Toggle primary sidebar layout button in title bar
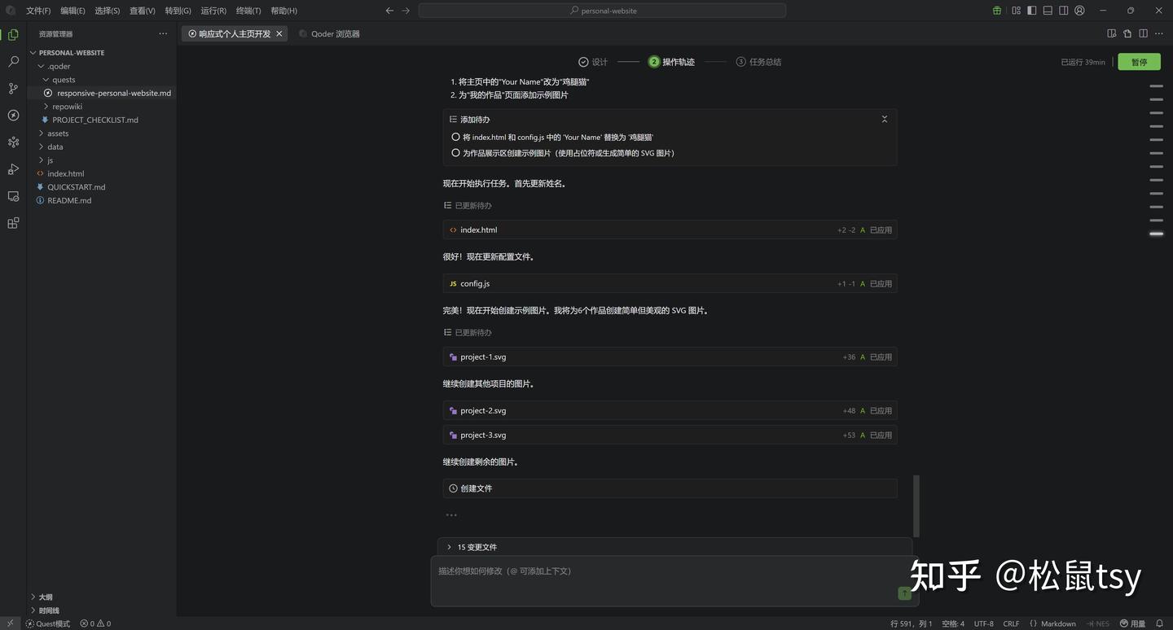The width and height of the screenshot is (1173, 630). click(x=1031, y=11)
